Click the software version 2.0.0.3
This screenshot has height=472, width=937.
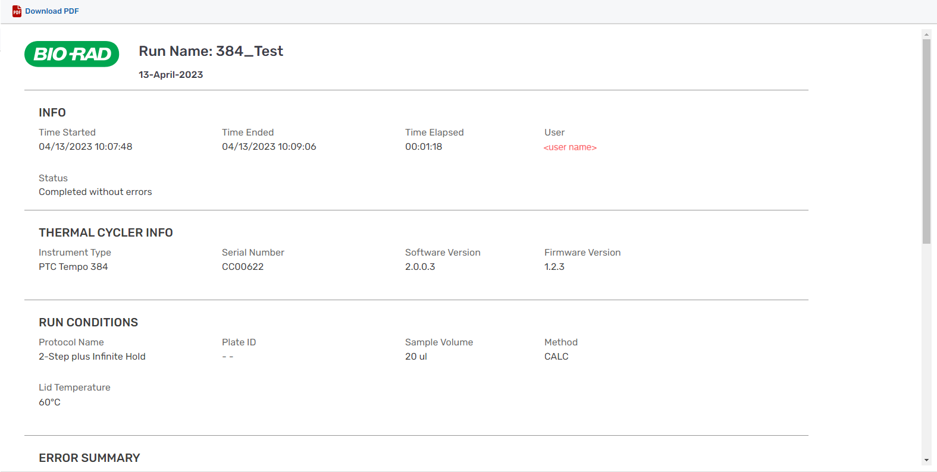[420, 267]
